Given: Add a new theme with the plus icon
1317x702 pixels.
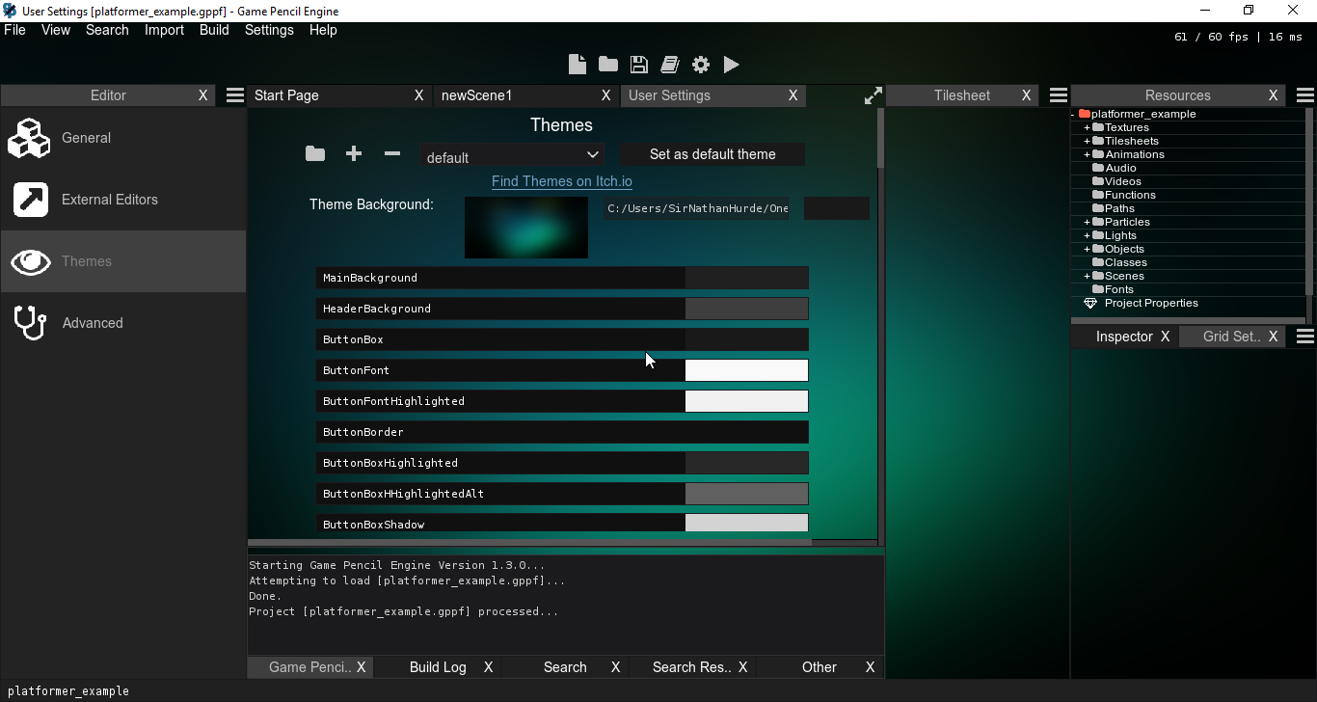Looking at the screenshot, I should click(x=354, y=153).
